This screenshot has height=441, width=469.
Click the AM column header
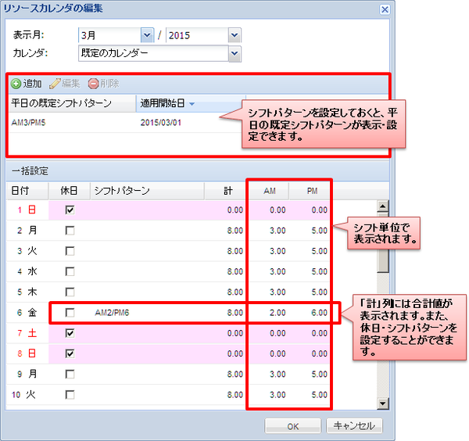[x=269, y=191]
